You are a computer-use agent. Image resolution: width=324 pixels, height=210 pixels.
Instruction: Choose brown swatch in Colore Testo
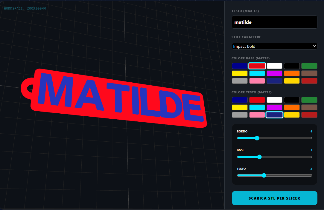coord(309,107)
